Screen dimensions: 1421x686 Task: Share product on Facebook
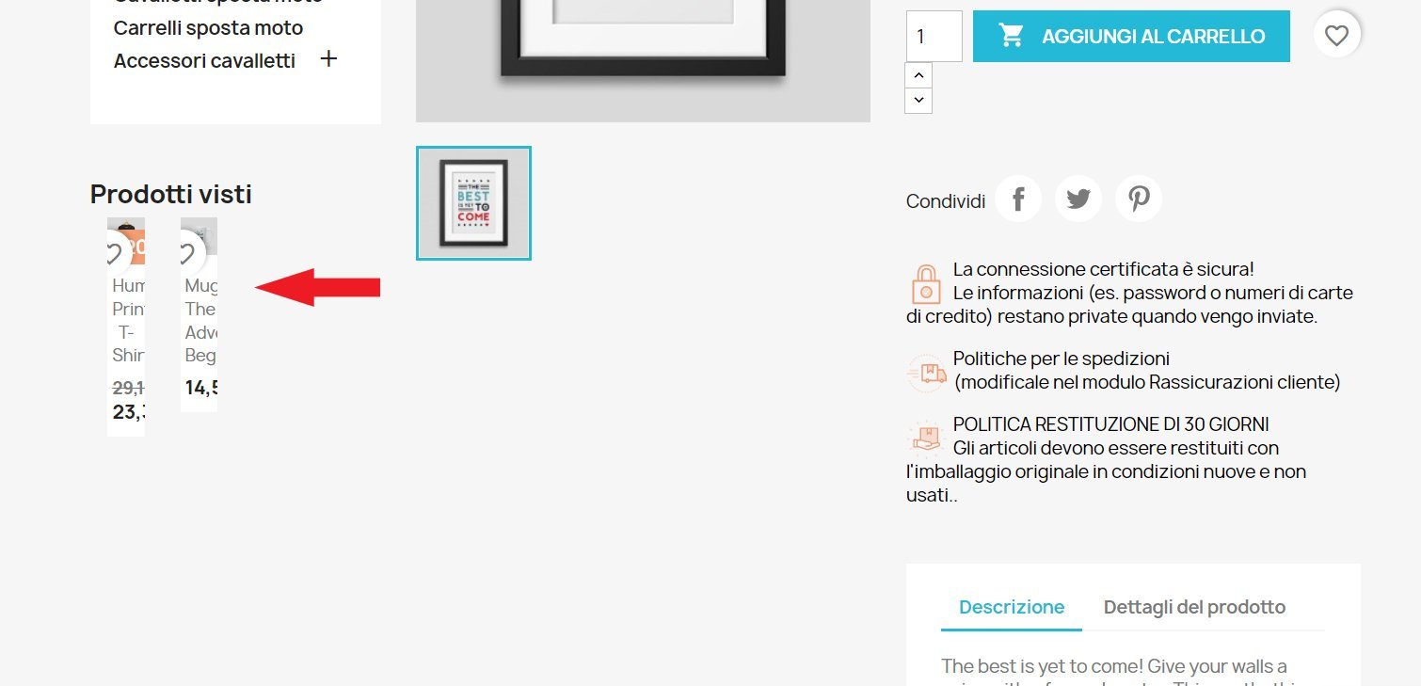1018,199
